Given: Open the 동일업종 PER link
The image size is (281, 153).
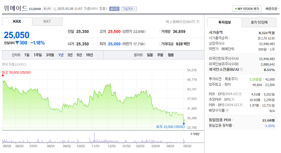Looking at the screenshot, I should pyautogui.click(x=221, y=120).
